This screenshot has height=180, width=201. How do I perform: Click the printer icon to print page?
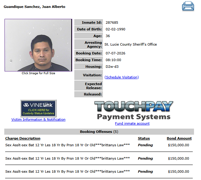point(188,6)
